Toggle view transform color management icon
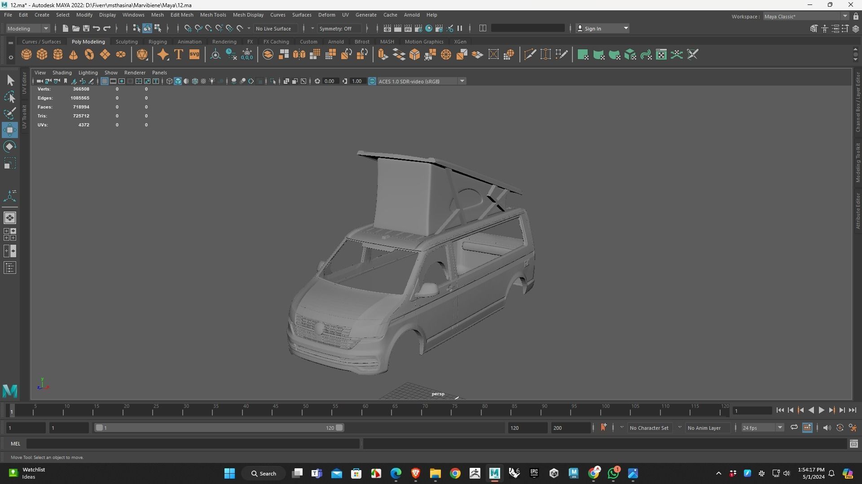This screenshot has width=862, height=484. point(372,81)
